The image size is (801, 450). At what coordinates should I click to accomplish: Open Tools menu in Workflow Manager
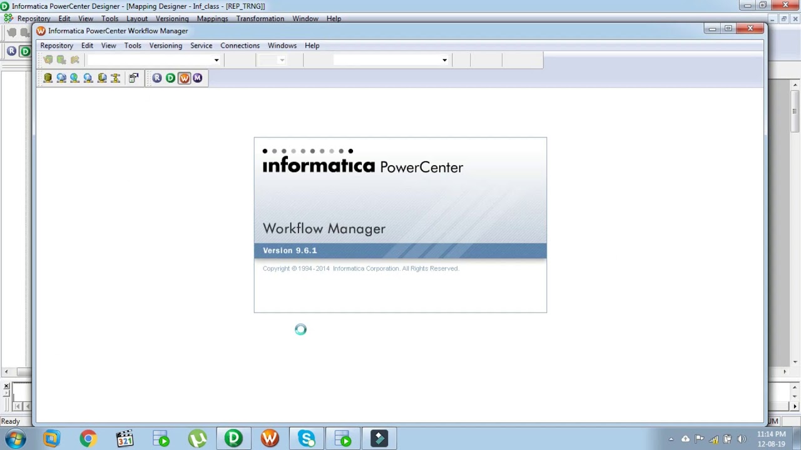click(x=133, y=46)
